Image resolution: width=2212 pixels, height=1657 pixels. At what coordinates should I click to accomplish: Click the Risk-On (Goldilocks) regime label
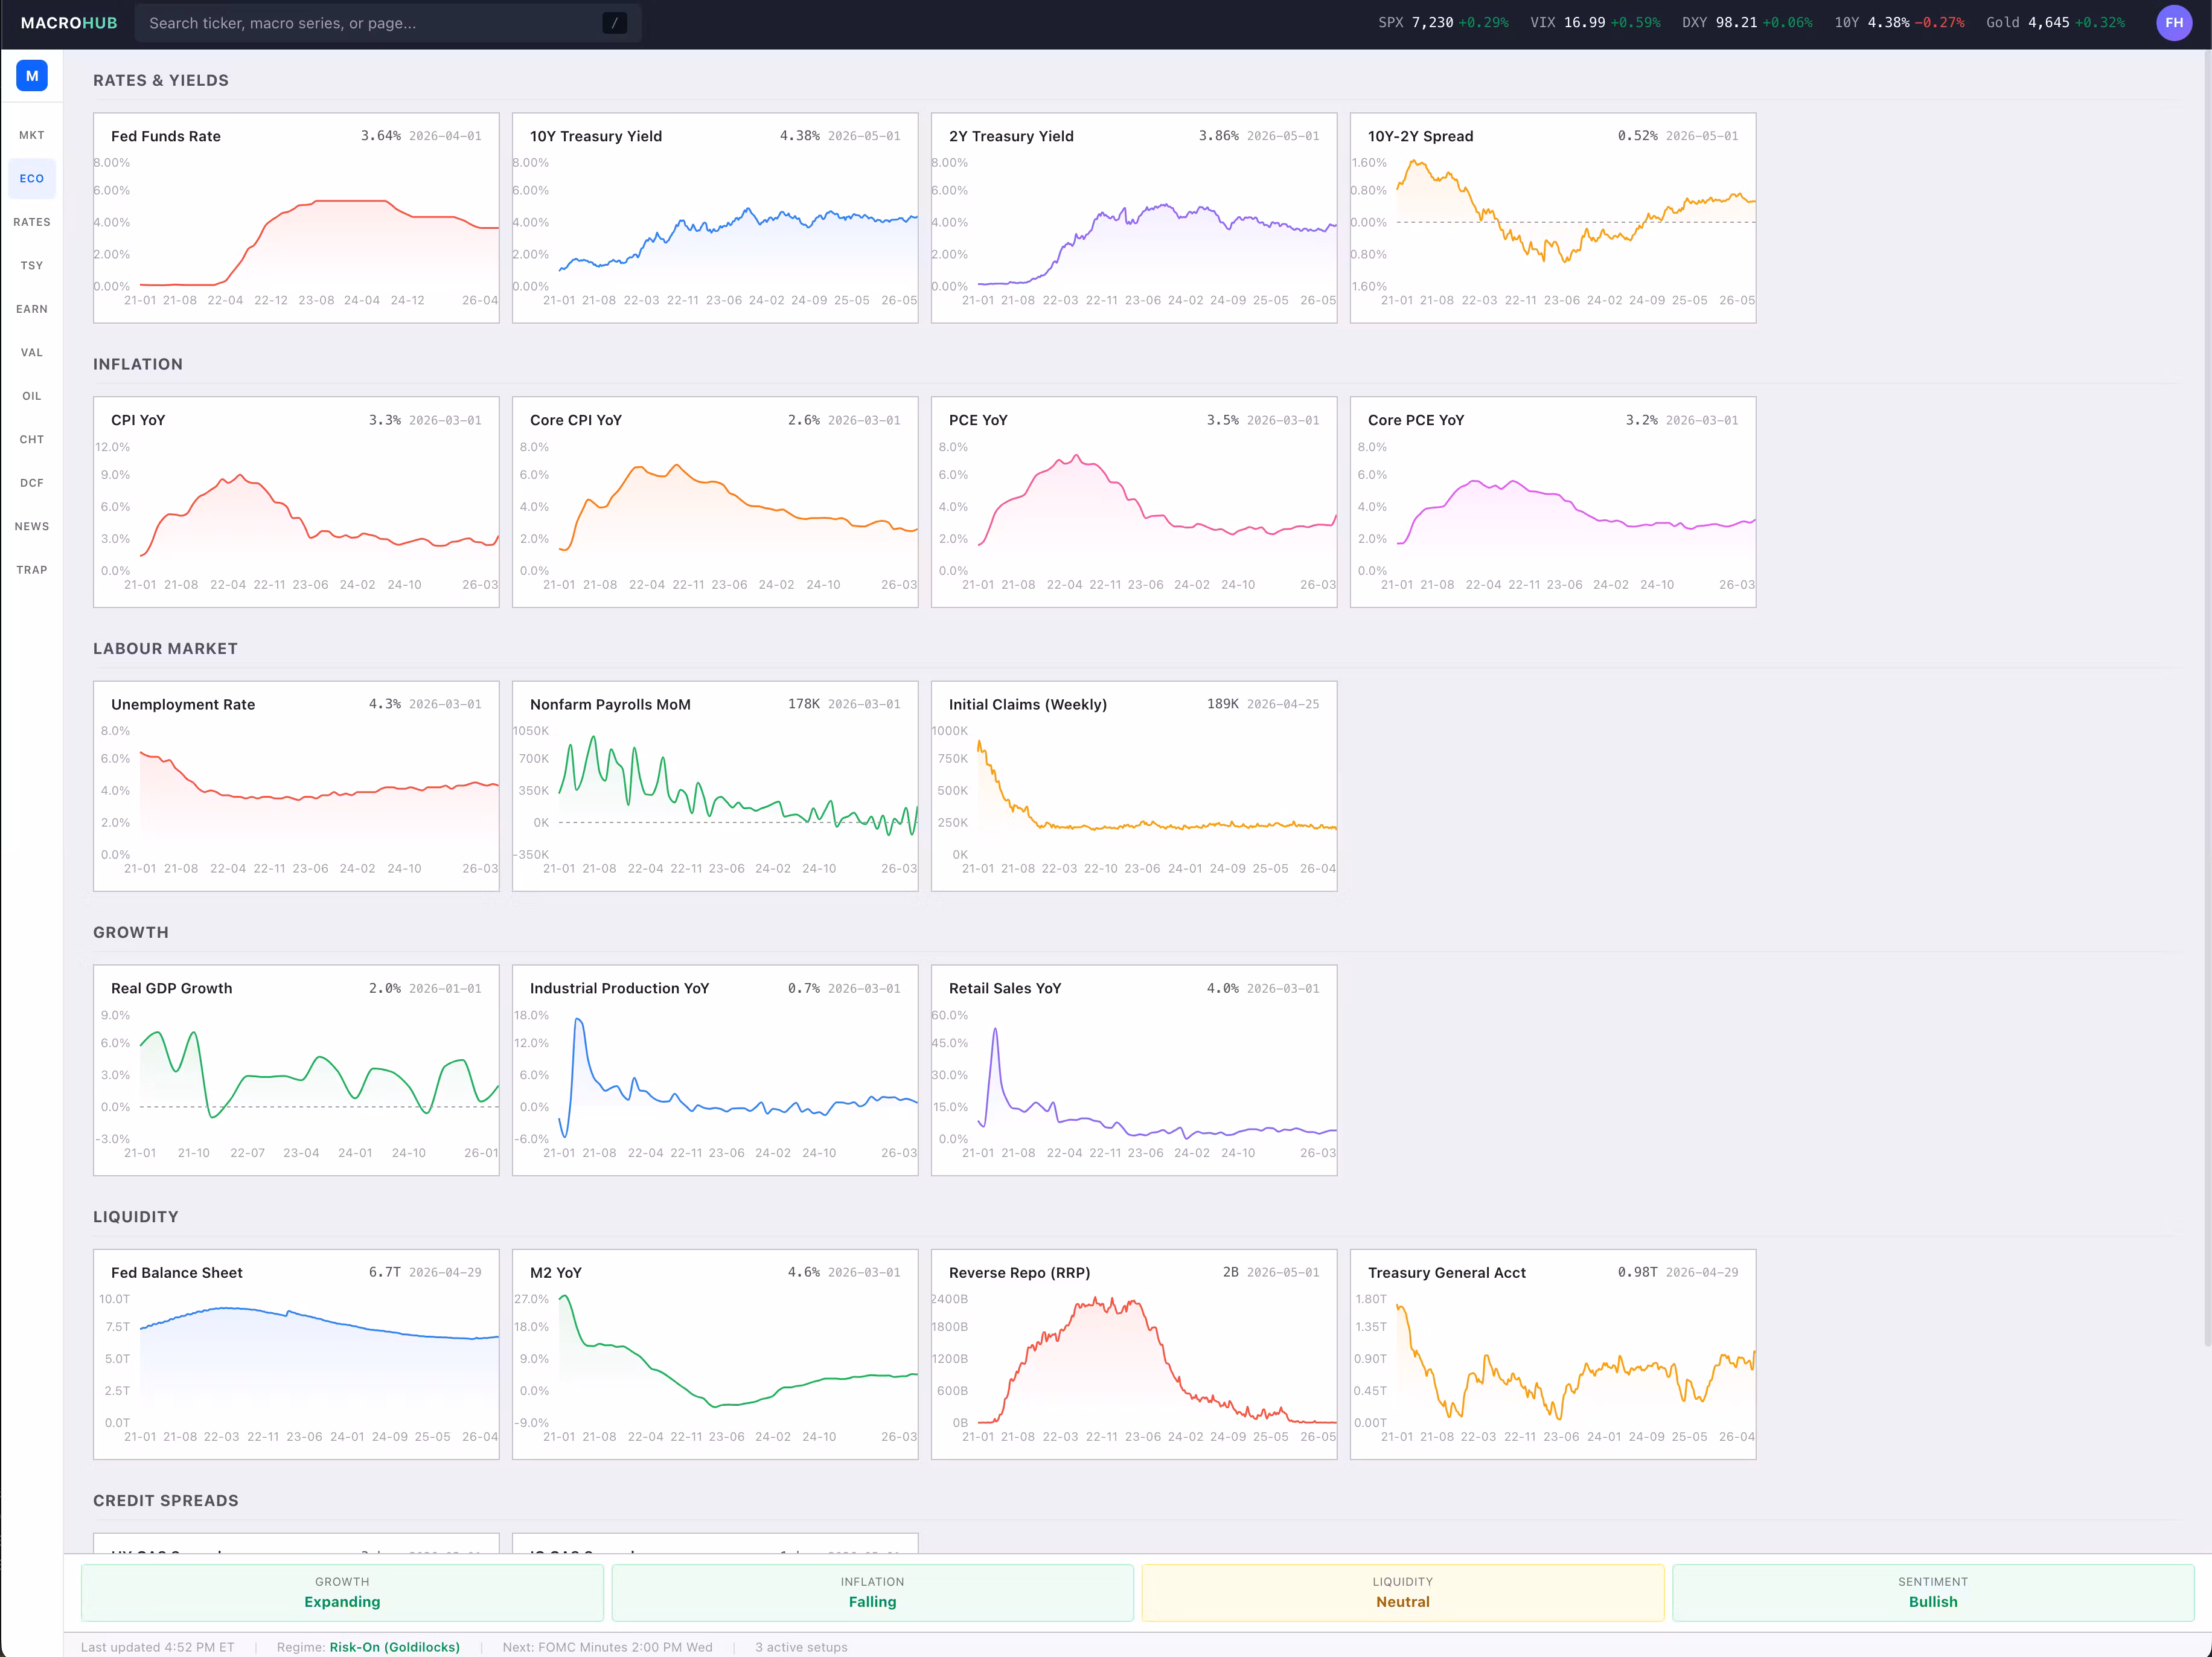pyautogui.click(x=395, y=1647)
